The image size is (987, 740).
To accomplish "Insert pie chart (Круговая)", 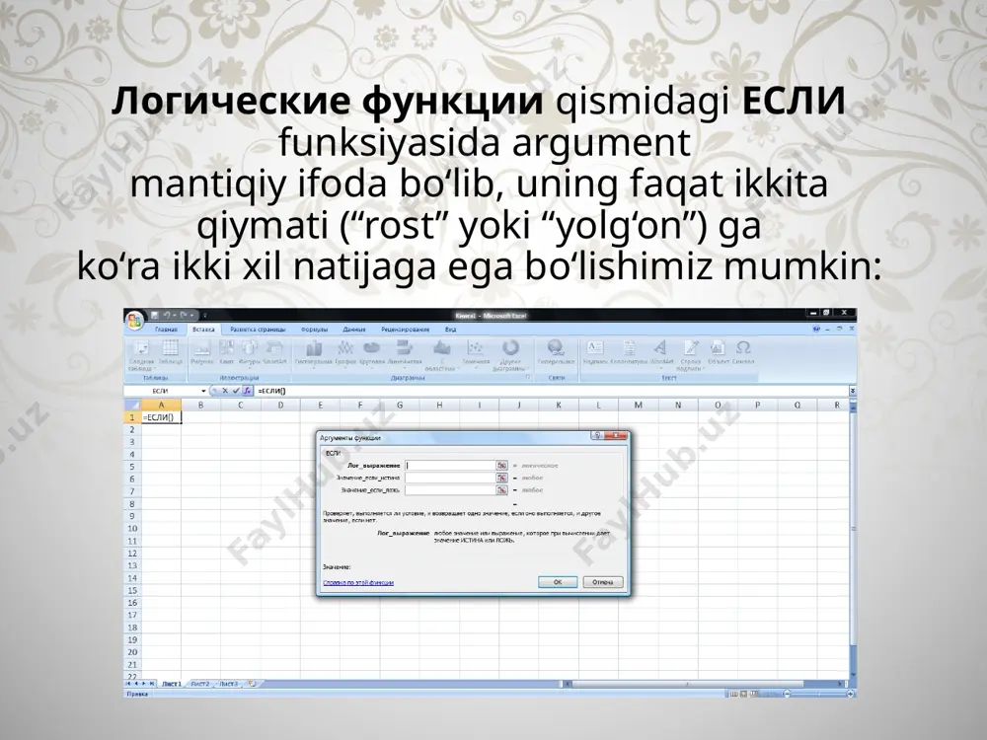I will pos(371,354).
